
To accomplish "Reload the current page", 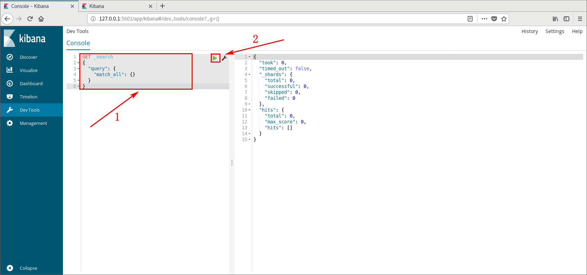I will click(x=30, y=19).
